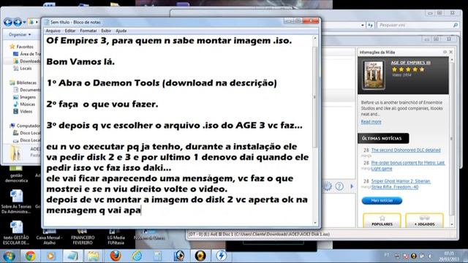Click the Notepad scrollbar down arrow

click(x=315, y=223)
